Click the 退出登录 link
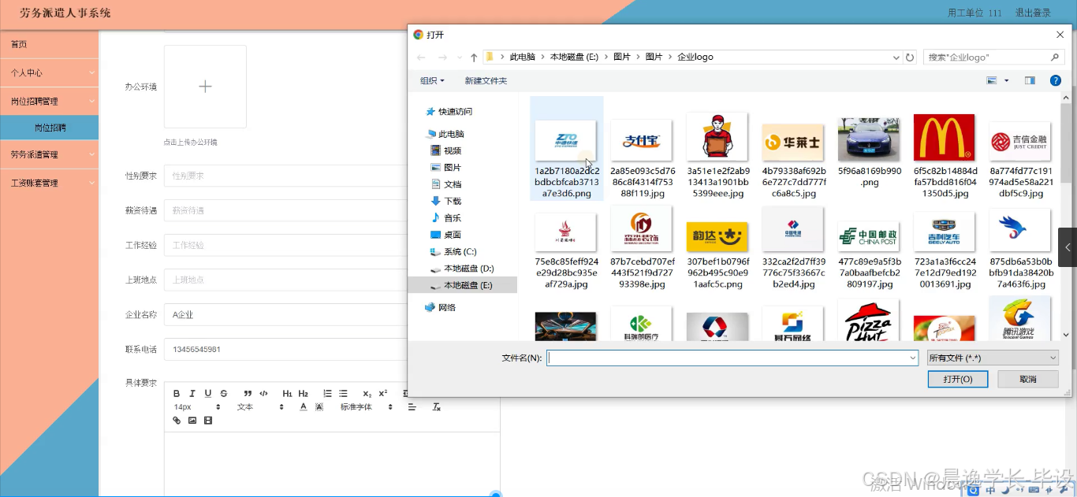This screenshot has width=1077, height=497. click(x=1033, y=13)
